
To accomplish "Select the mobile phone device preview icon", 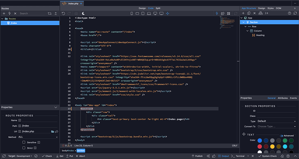I will click(x=132, y=13).
